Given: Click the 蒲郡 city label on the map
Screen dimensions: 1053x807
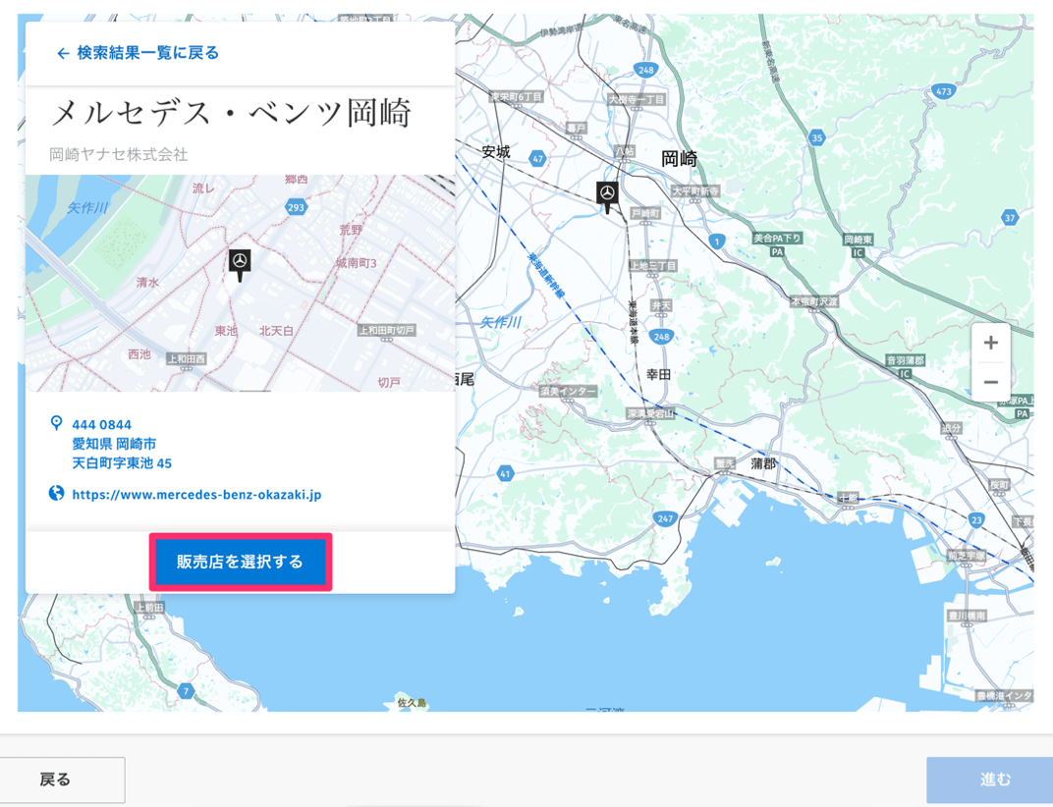Looking at the screenshot, I should [x=763, y=463].
